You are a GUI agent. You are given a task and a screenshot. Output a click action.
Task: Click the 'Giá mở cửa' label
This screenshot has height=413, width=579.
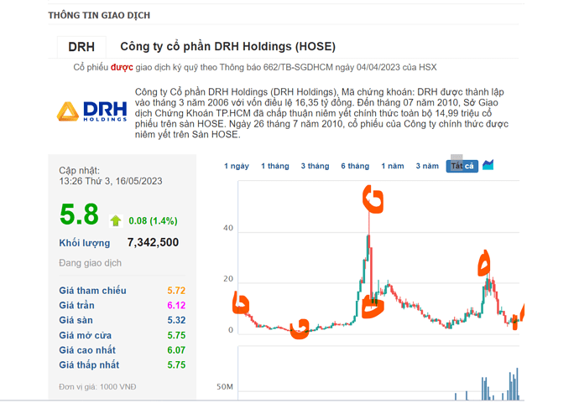pyautogui.click(x=86, y=335)
